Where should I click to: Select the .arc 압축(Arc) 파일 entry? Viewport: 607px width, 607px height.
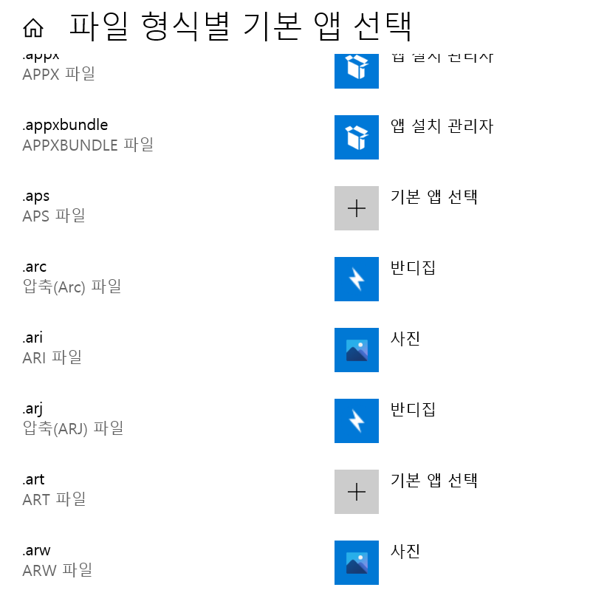coord(72,277)
